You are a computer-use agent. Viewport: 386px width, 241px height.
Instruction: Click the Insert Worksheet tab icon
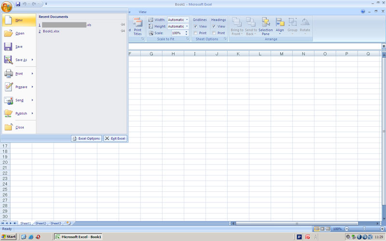(x=69, y=223)
